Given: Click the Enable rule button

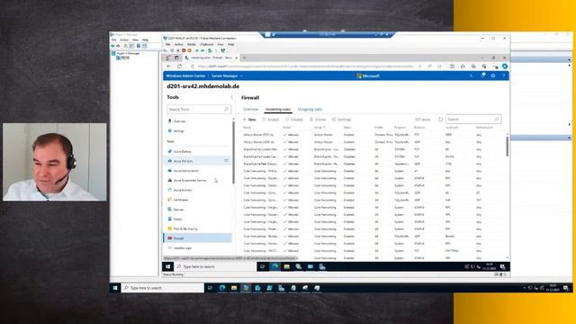Looking at the screenshot, I should [271, 120].
